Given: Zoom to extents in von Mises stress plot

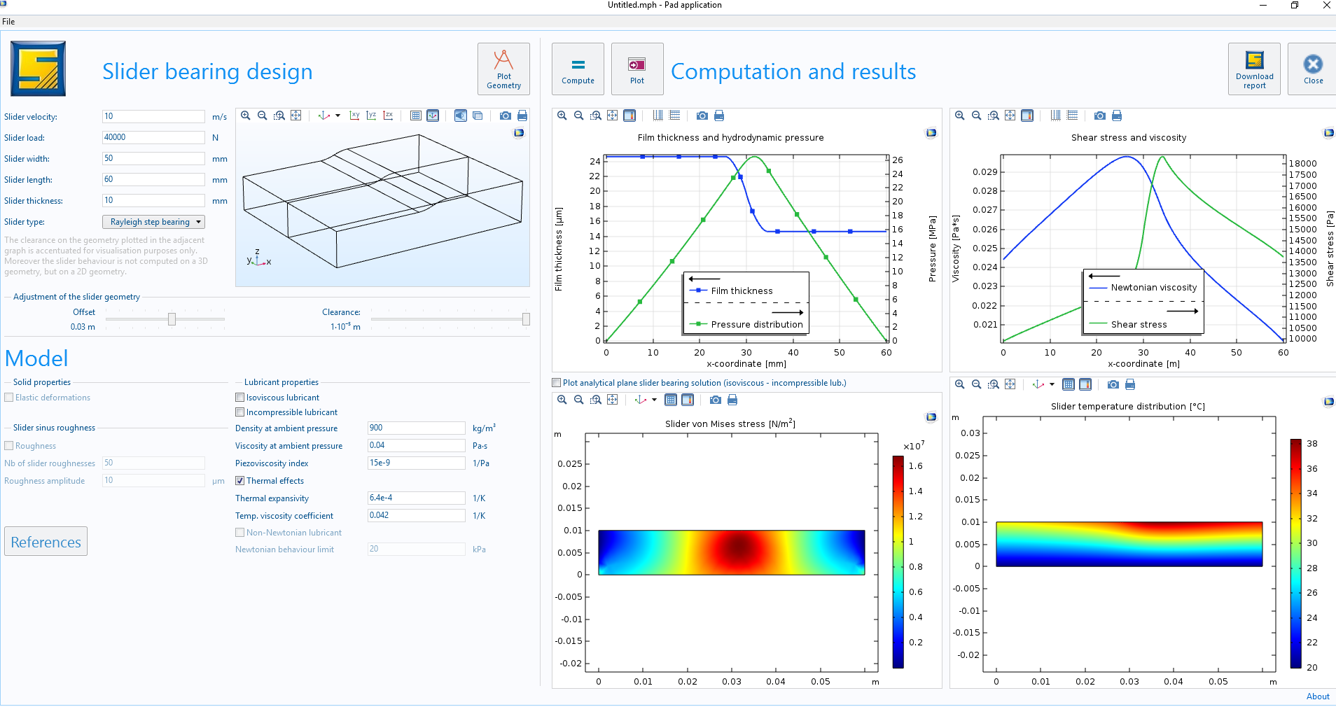Looking at the screenshot, I should pyautogui.click(x=613, y=400).
